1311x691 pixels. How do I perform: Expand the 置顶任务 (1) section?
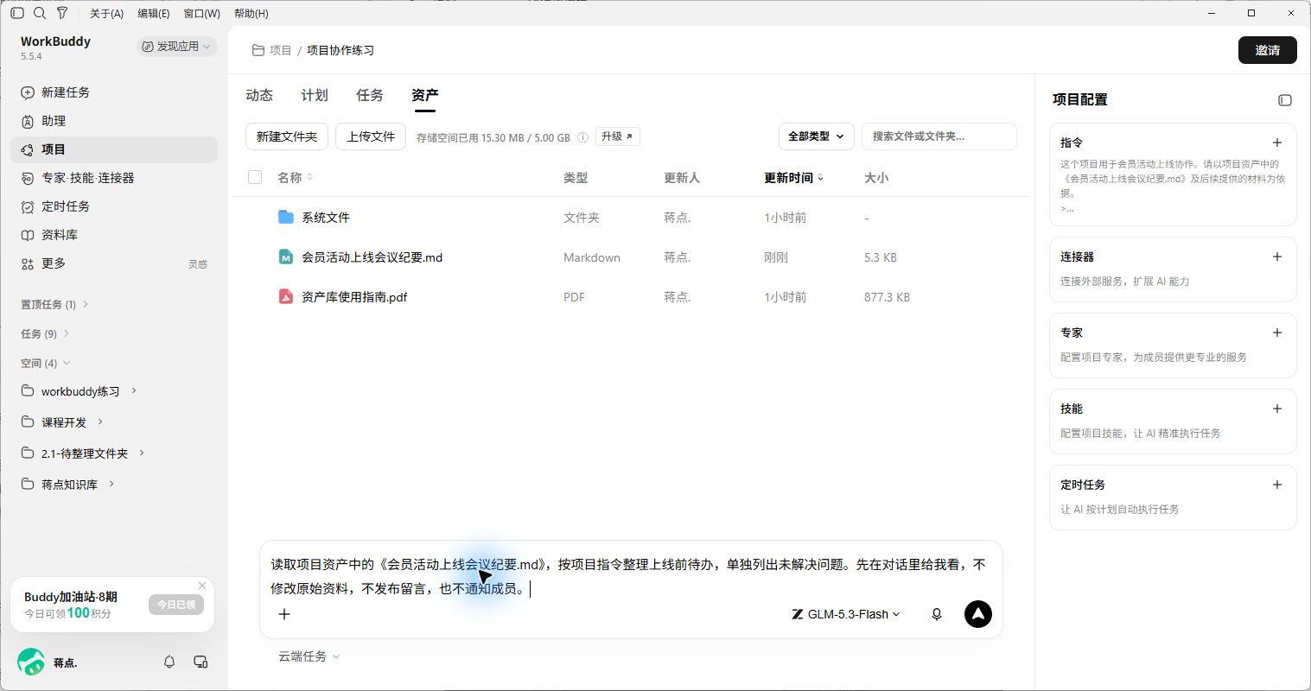click(x=54, y=304)
